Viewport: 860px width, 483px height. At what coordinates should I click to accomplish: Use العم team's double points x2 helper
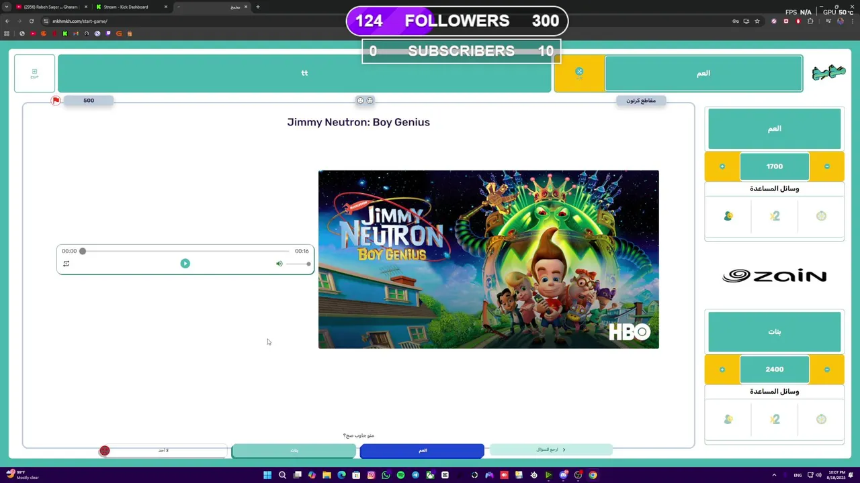point(775,216)
